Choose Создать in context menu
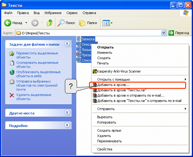This screenshot has width=193, height=157. coord(104,58)
